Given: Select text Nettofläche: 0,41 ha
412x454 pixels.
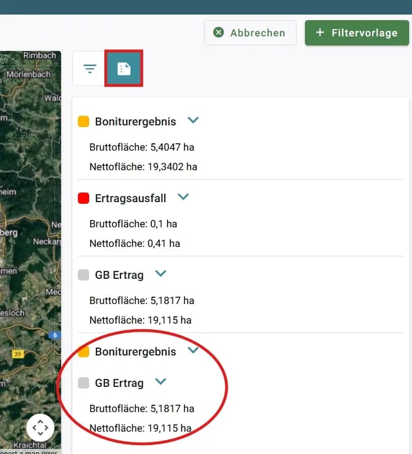Looking at the screenshot, I should [135, 243].
